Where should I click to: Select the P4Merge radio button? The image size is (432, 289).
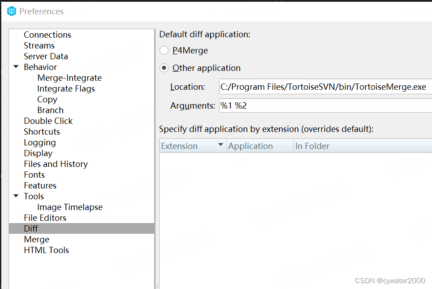[164, 50]
